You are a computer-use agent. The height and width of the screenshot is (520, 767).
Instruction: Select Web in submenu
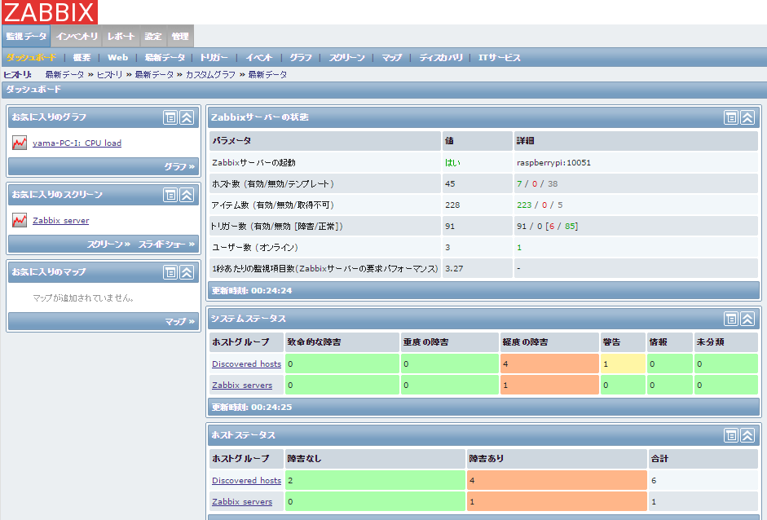pyautogui.click(x=118, y=58)
